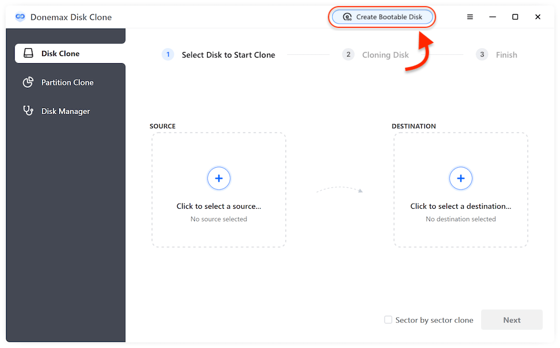Toggle the Sector by sector clone checkbox off
This screenshot has width=560, height=348.
(388, 319)
